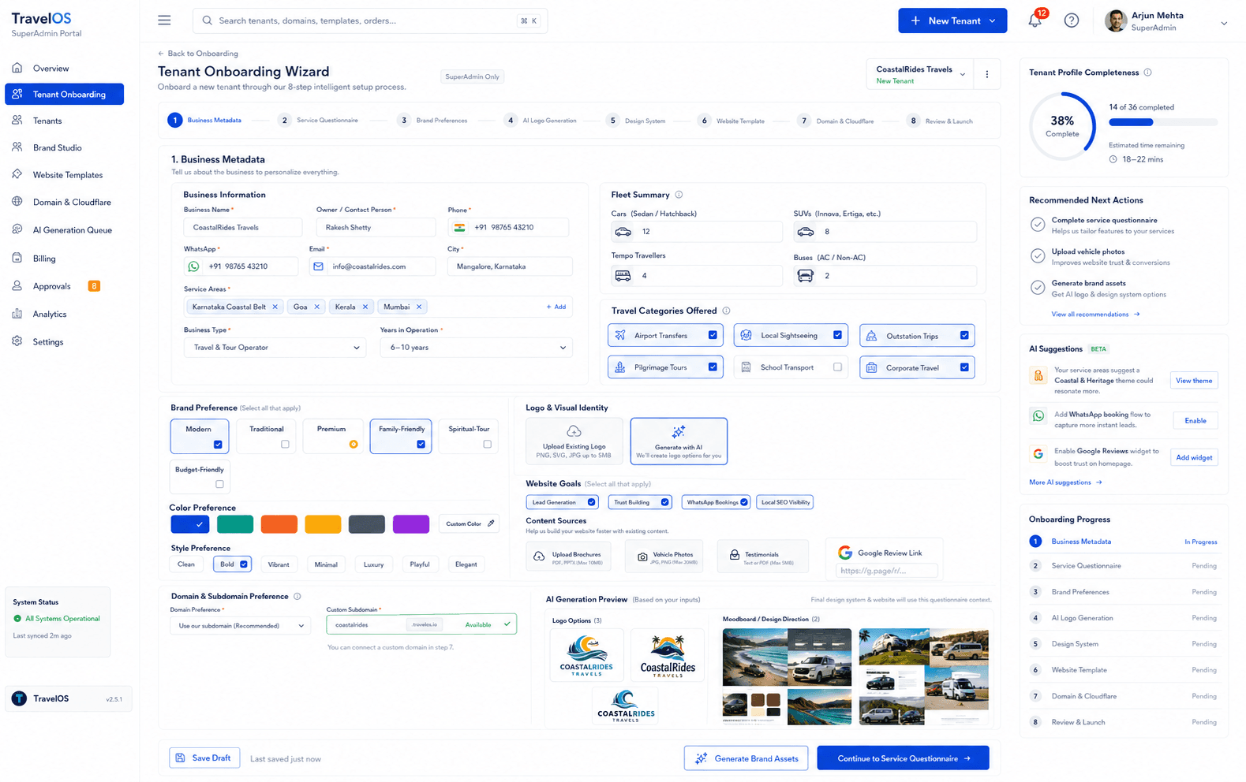Click the Google Review Link URL field
The height and width of the screenshot is (782, 1246).
pos(886,571)
